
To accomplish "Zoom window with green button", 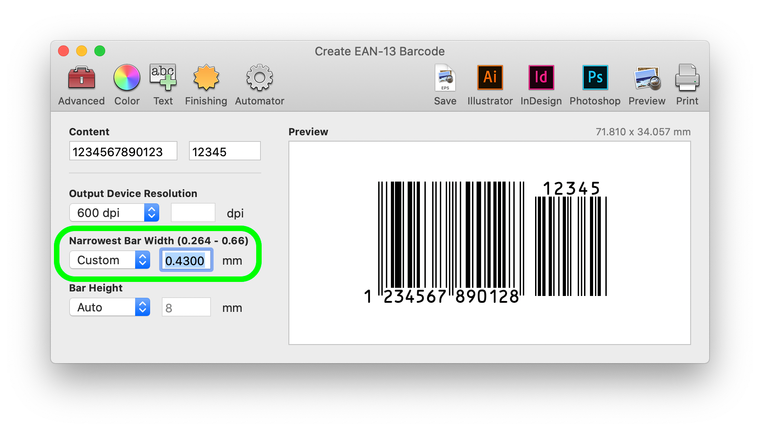I will (x=100, y=51).
